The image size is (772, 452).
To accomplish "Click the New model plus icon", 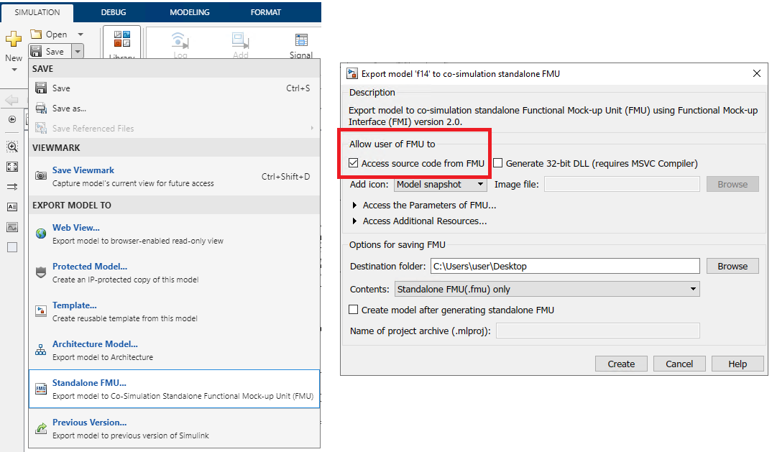I will click(14, 40).
